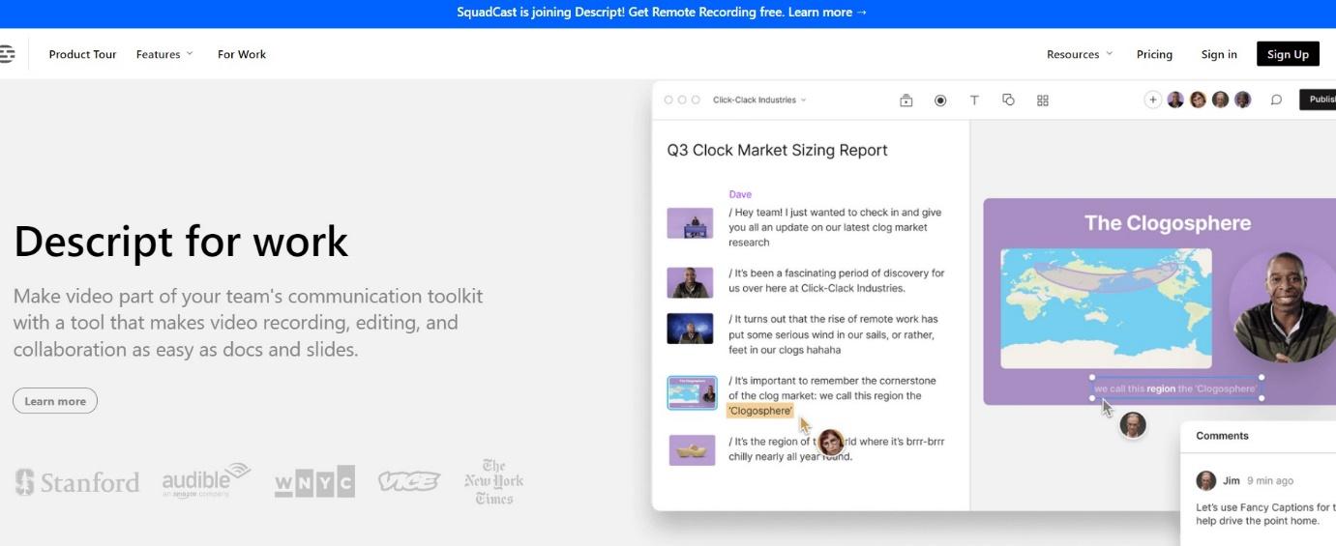The image size is (1336, 546).
Task: Click the WNYC logo
Action: pyautogui.click(x=314, y=481)
